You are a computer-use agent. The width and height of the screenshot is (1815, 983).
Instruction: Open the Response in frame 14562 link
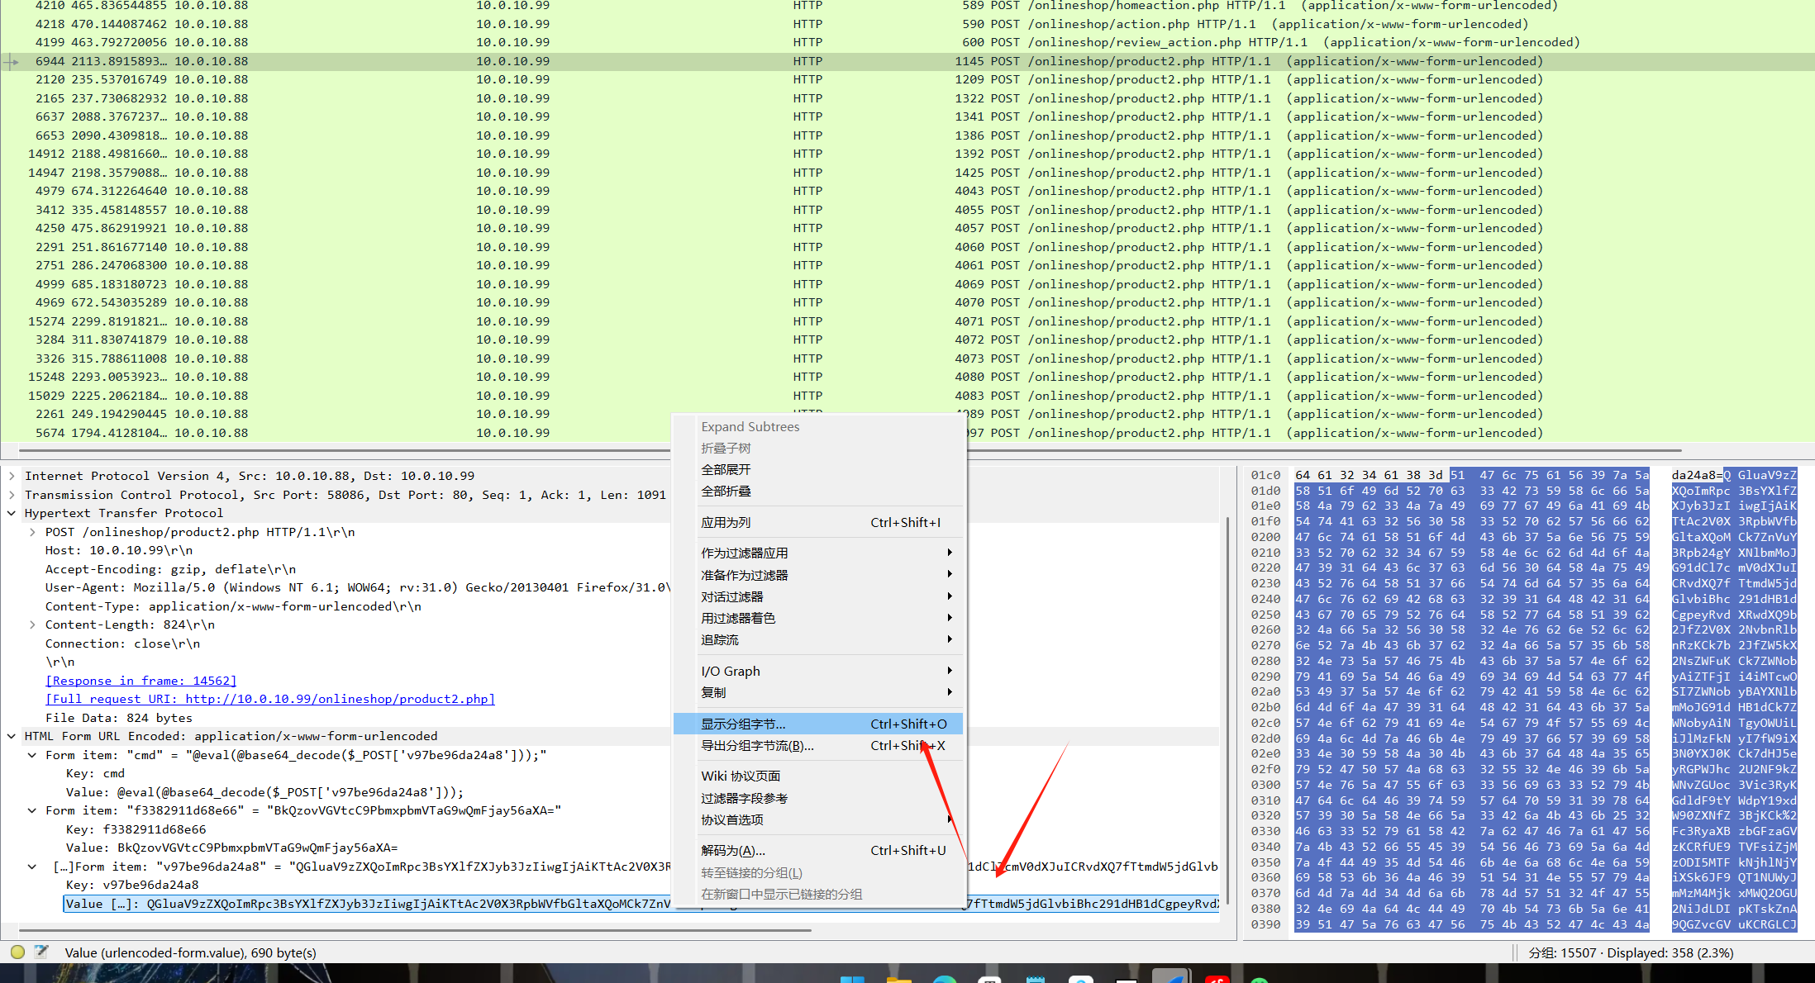pyautogui.click(x=141, y=681)
